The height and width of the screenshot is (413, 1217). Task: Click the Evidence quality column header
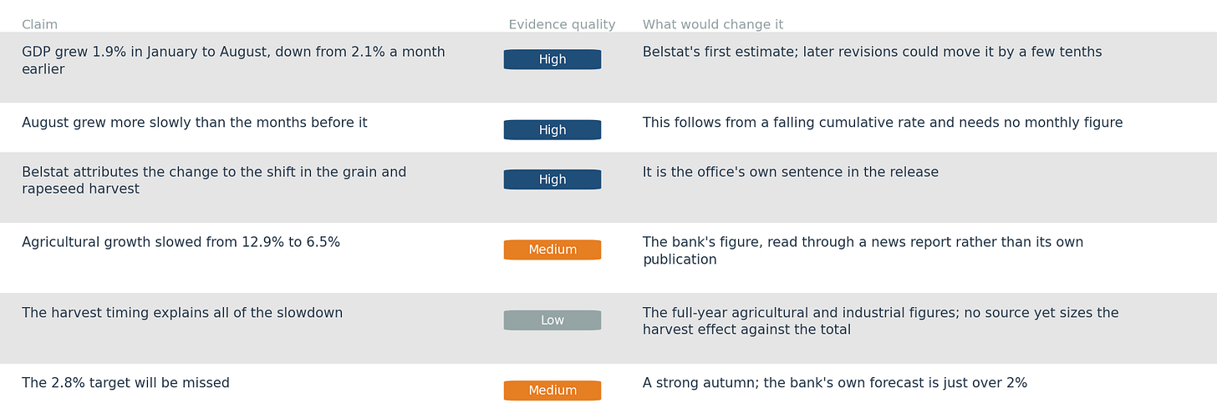[562, 25]
